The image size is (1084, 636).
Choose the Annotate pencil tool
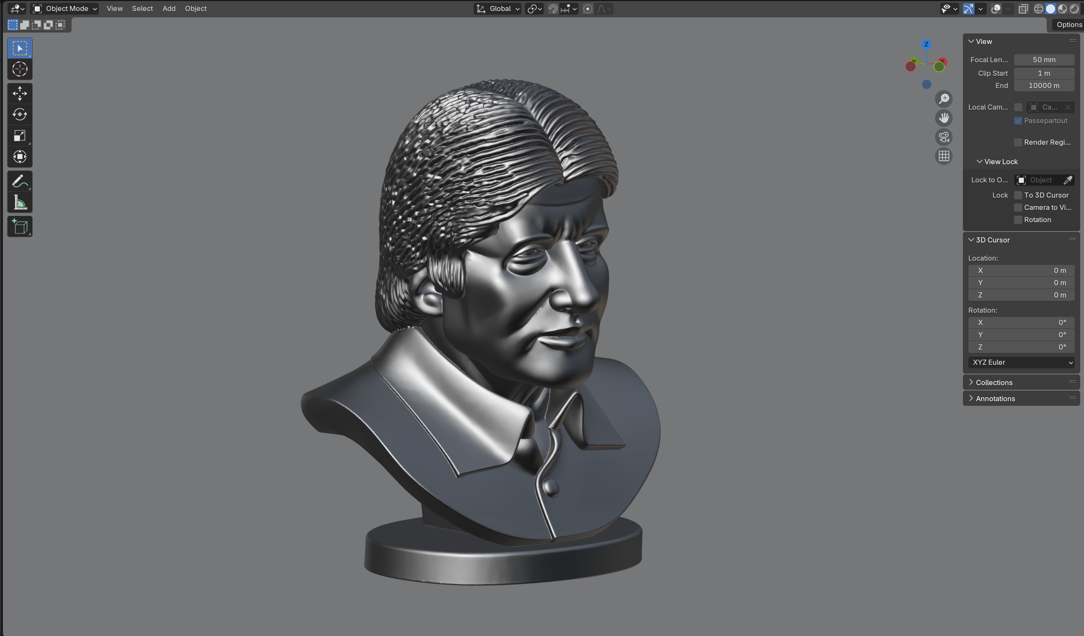[x=20, y=182]
